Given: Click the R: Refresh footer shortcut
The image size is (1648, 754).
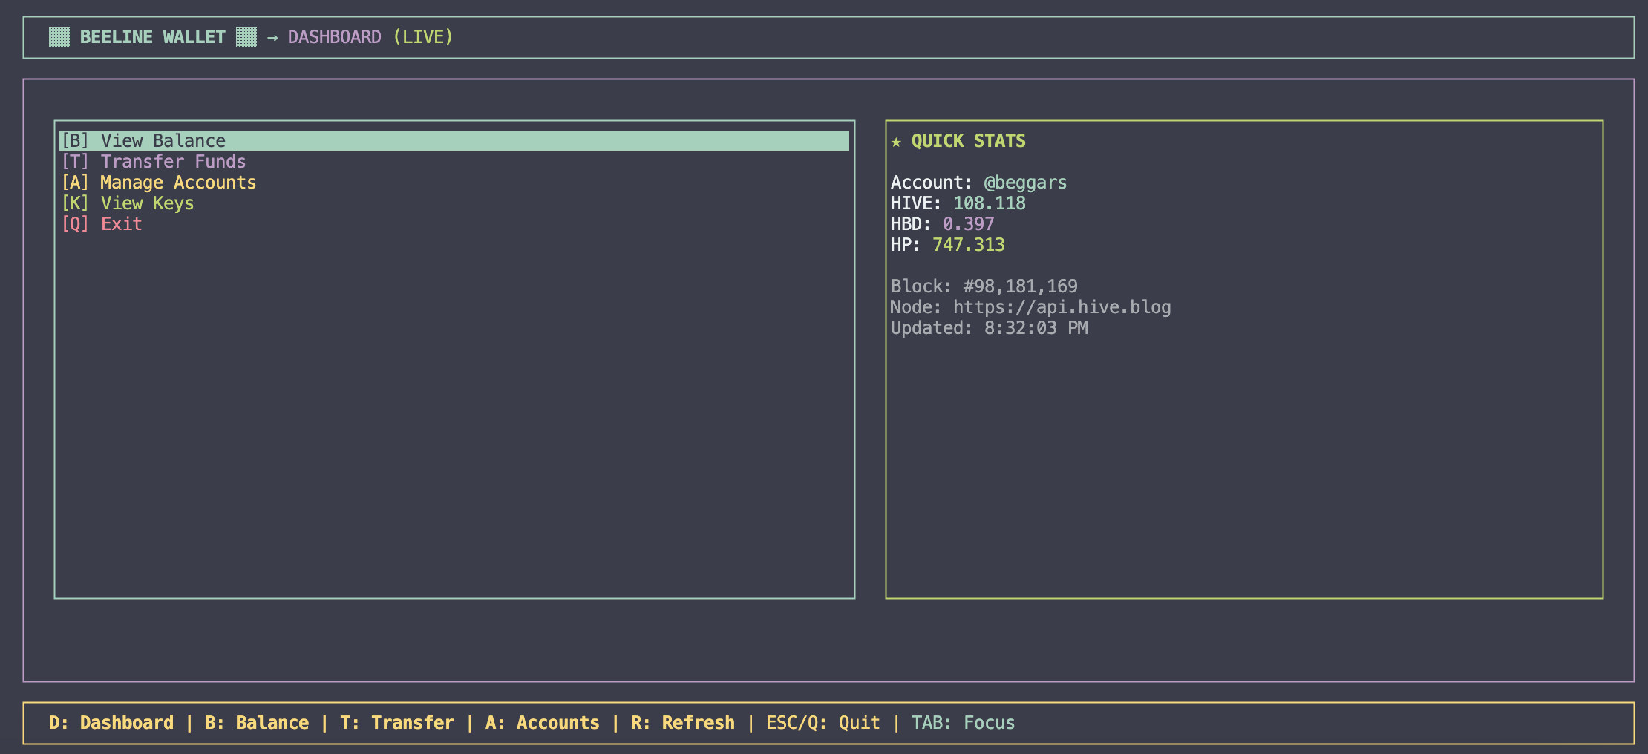Looking at the screenshot, I should [683, 723].
